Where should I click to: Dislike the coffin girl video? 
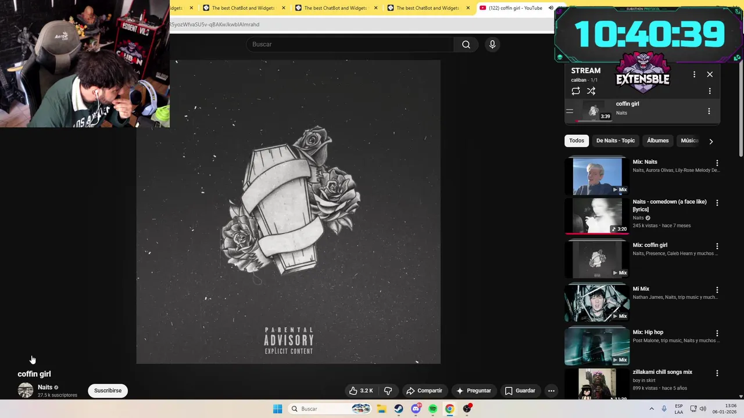coord(388,391)
